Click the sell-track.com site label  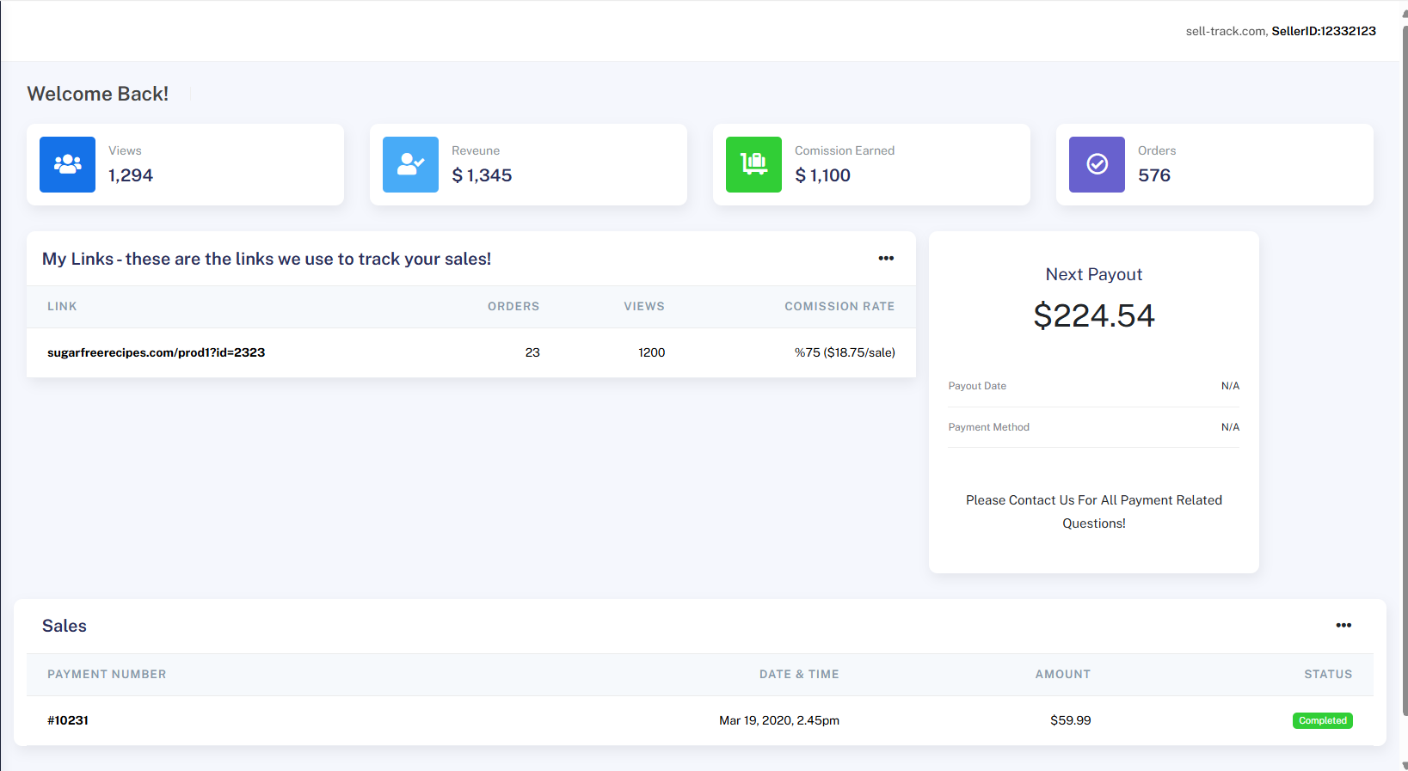pos(1226,31)
